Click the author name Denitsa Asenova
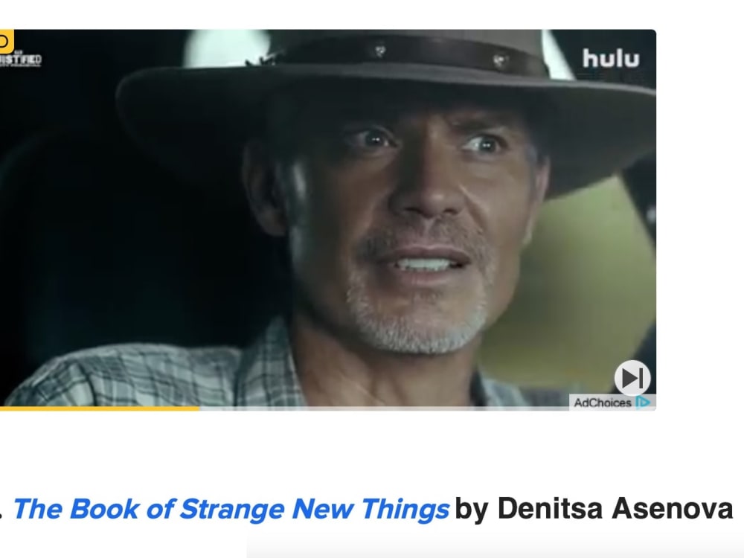Screen dimensions: 744x558 (615, 508)
